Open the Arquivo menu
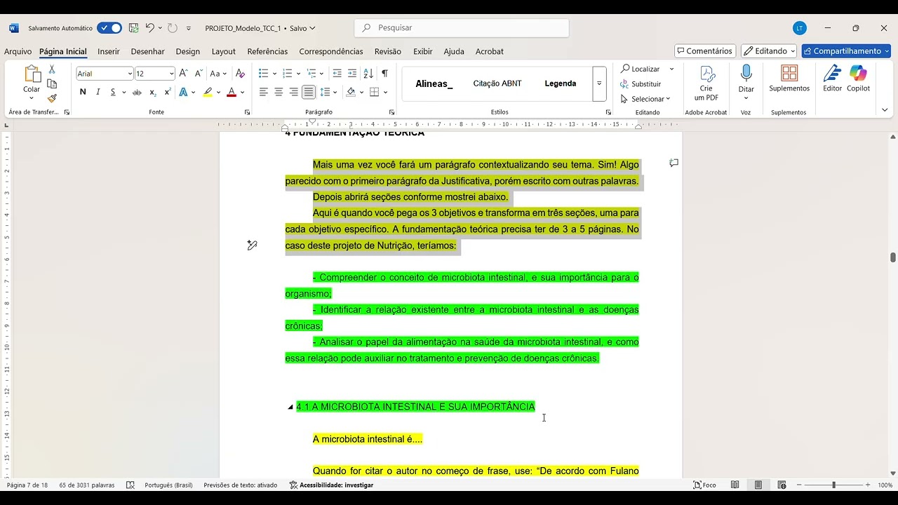Image resolution: width=898 pixels, height=505 pixels. 18,51
